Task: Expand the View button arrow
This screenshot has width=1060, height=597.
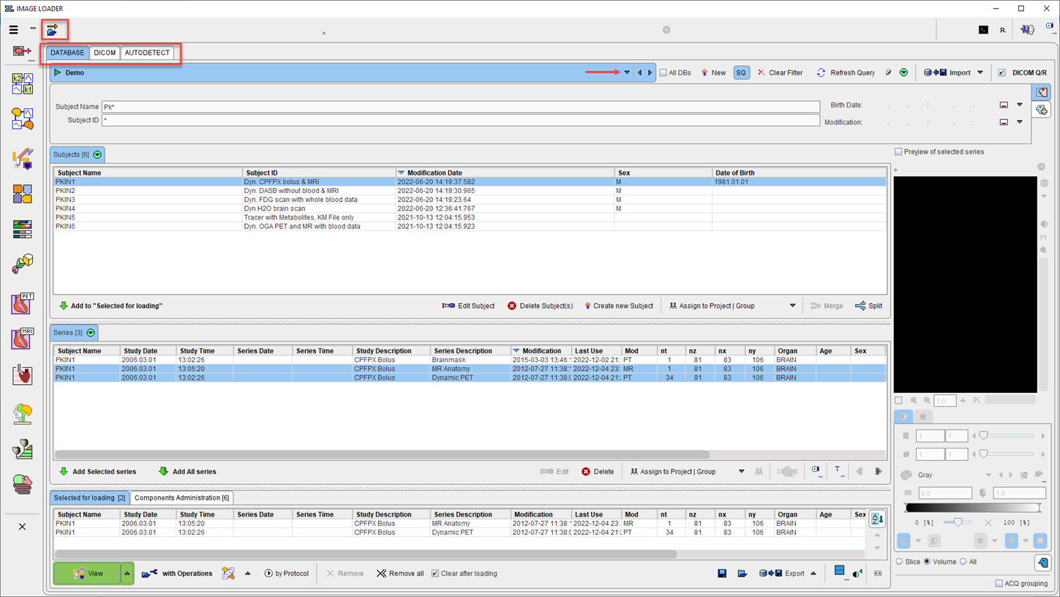Action: coord(127,574)
